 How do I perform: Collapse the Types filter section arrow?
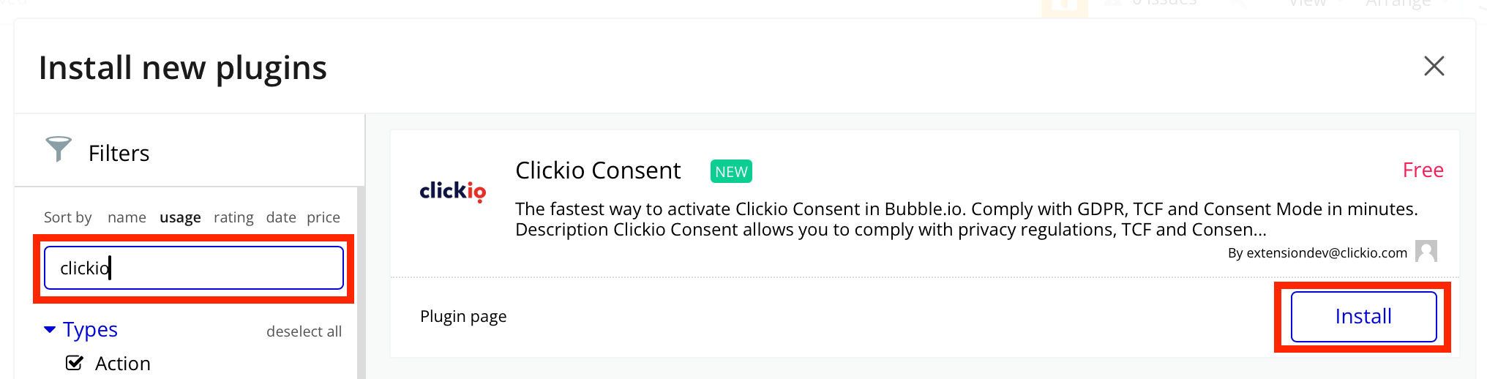coord(50,329)
